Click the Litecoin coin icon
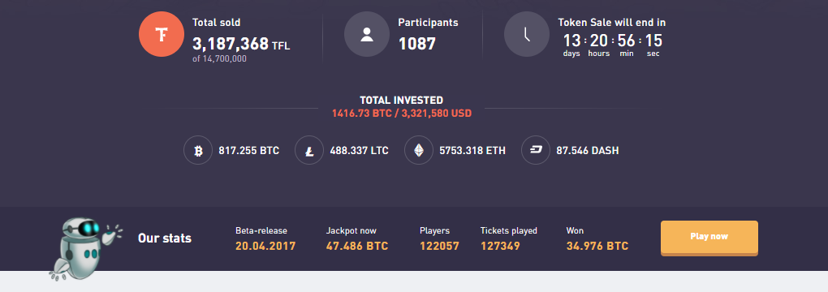Viewport: 828px width, 292px height. (x=309, y=151)
